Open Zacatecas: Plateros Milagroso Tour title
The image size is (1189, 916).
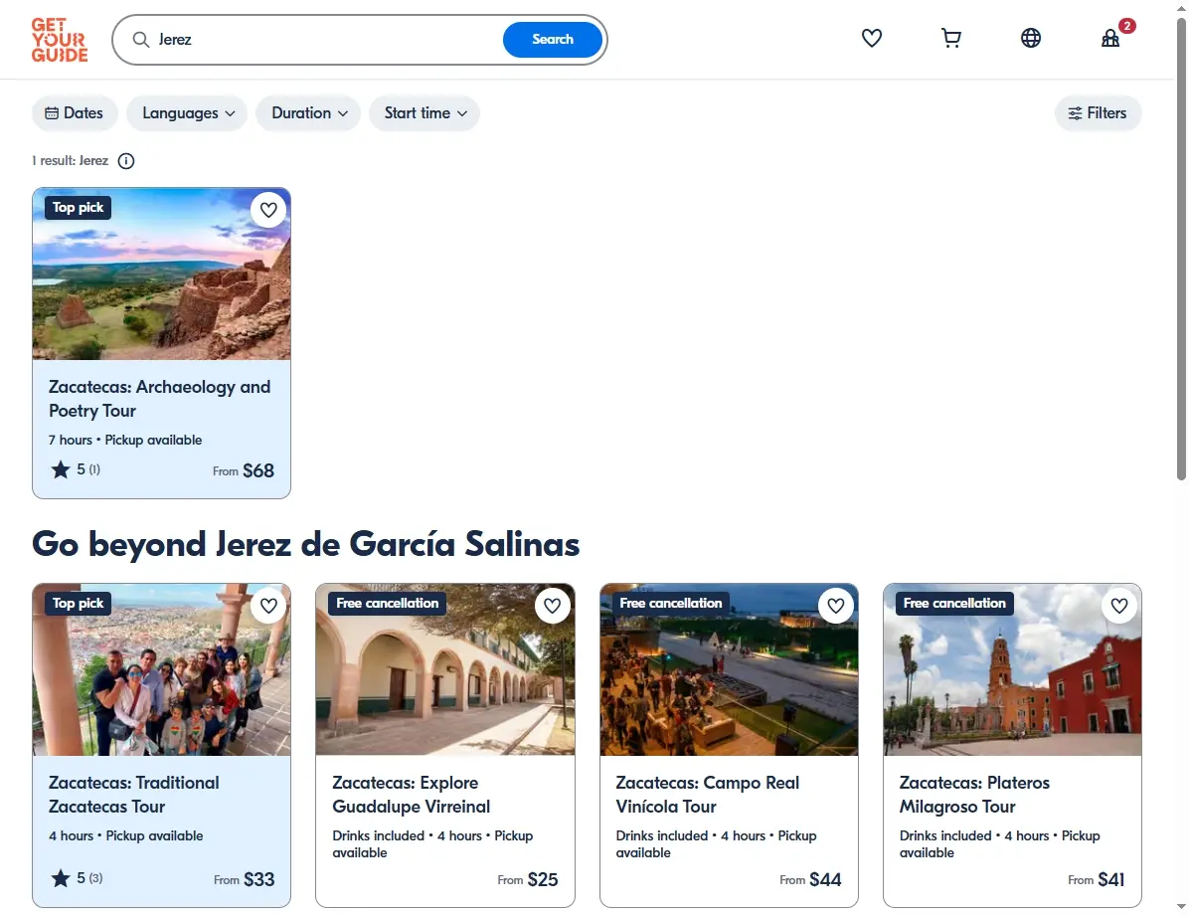pyautogui.click(x=974, y=795)
